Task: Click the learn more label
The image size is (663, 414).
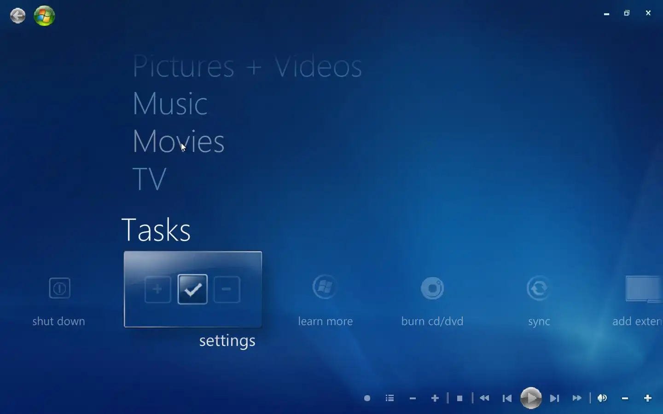Action: pos(326,321)
